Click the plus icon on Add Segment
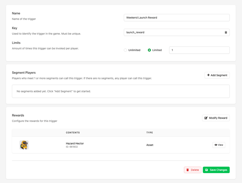Image resolution: width=242 pixels, height=183 pixels. pos(208,75)
